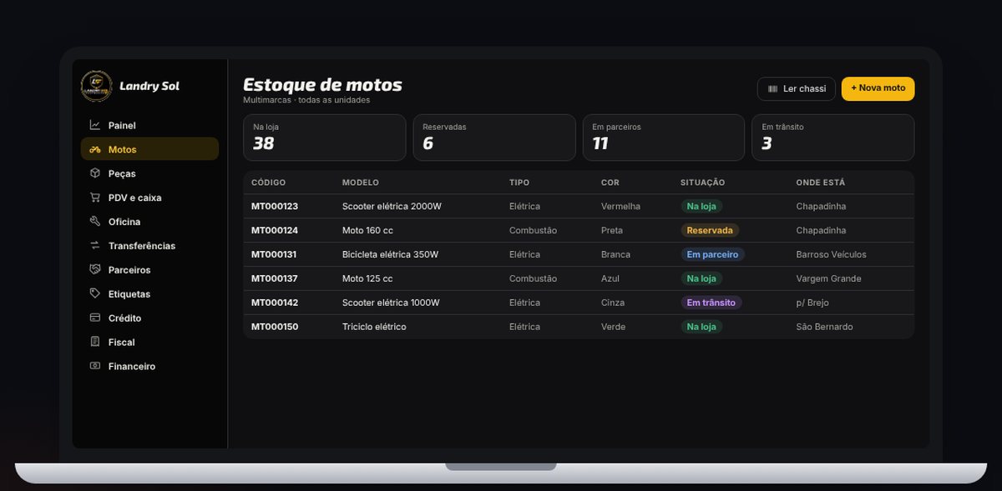
Task: Open the Em parceiros 11 card
Action: click(664, 138)
